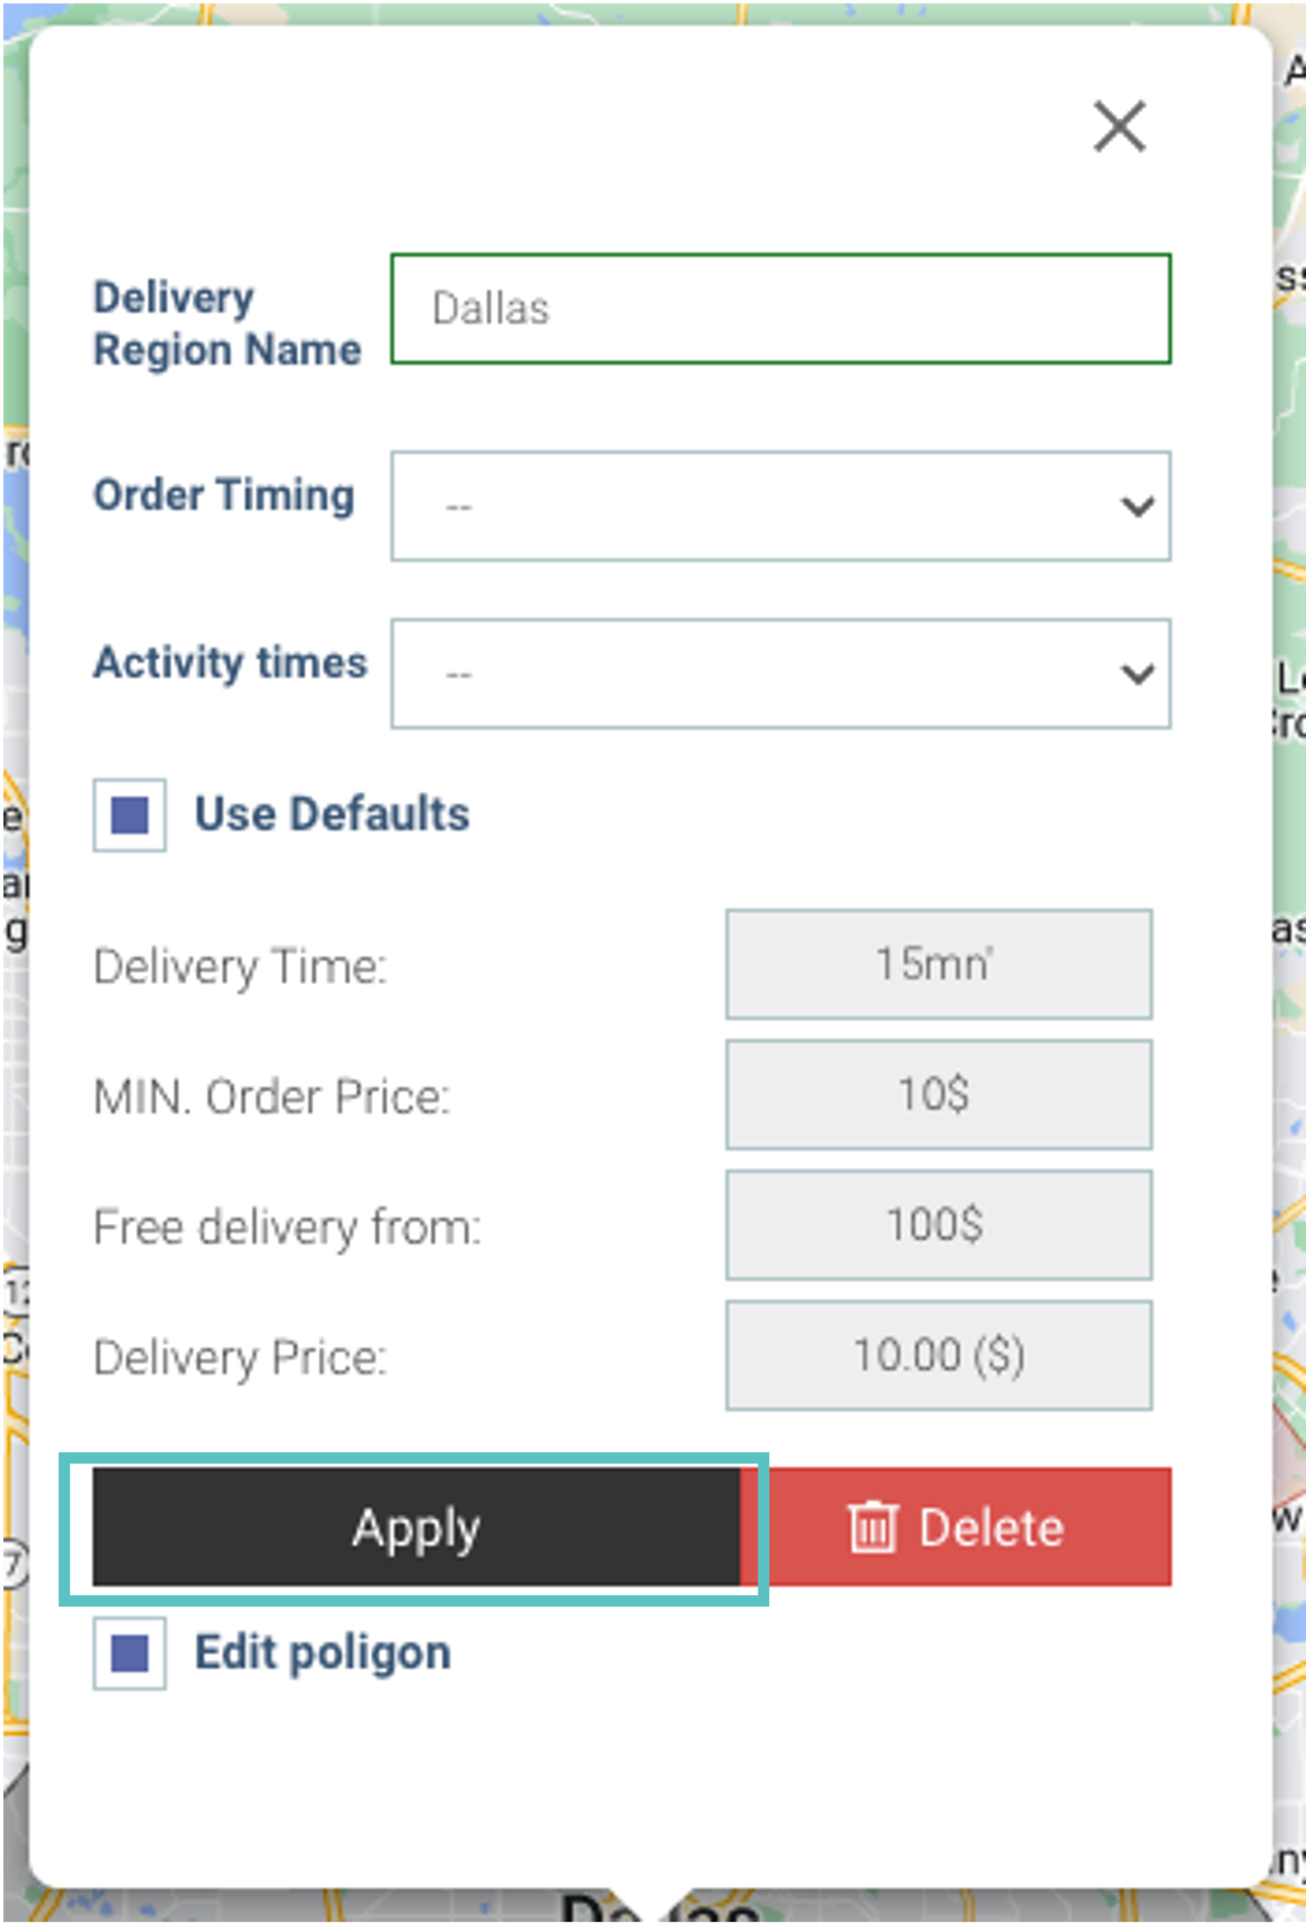
Task: Click the Use Defaults label text
Action: click(x=332, y=813)
